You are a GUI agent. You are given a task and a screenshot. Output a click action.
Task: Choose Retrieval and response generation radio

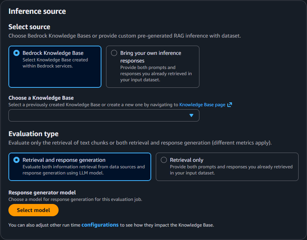pyautogui.click(x=16, y=160)
